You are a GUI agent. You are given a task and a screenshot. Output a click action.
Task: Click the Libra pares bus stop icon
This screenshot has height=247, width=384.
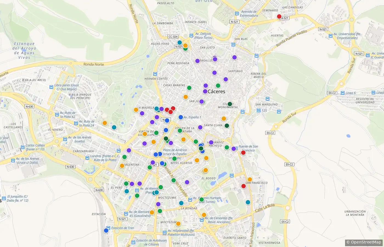[x=51, y=87]
